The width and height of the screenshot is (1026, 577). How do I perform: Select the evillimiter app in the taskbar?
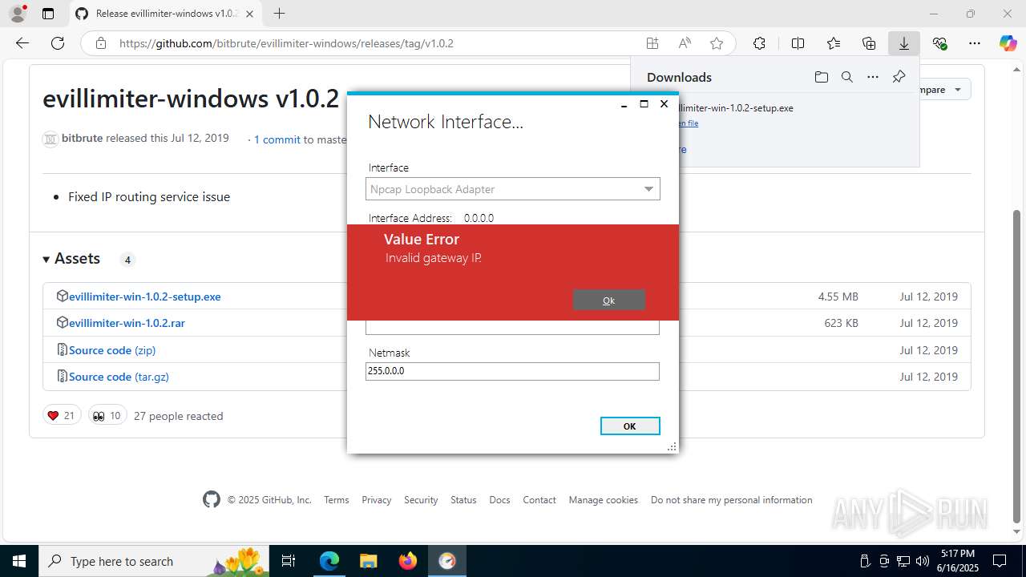(x=447, y=561)
